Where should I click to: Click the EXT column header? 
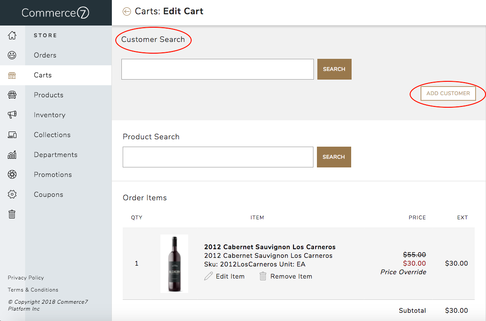coord(463,218)
